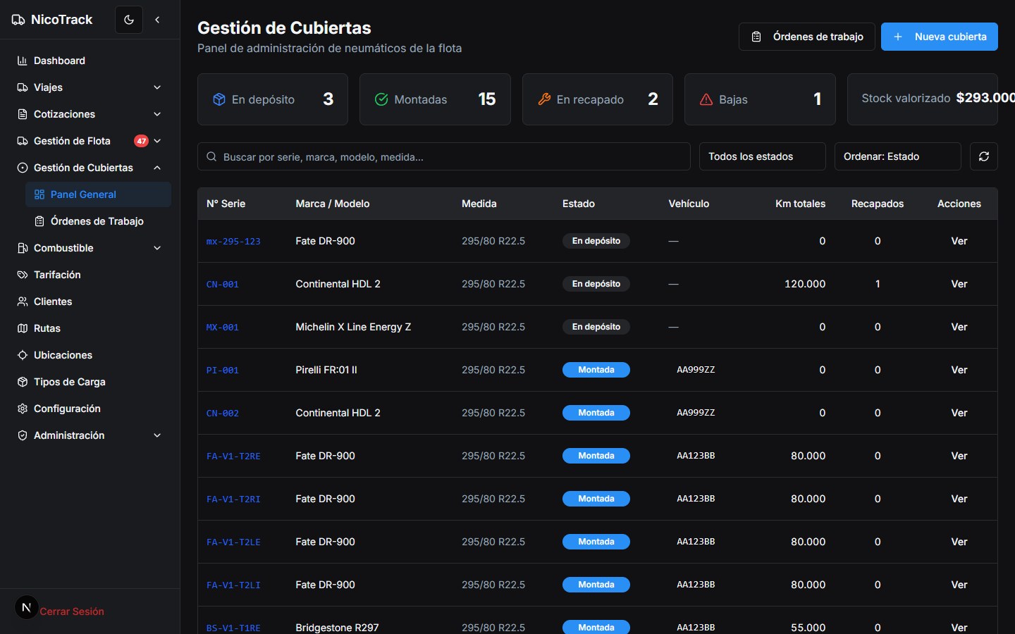Image resolution: width=1015 pixels, height=634 pixels.
Task: Click the En depósito summary card
Action: [x=273, y=99]
